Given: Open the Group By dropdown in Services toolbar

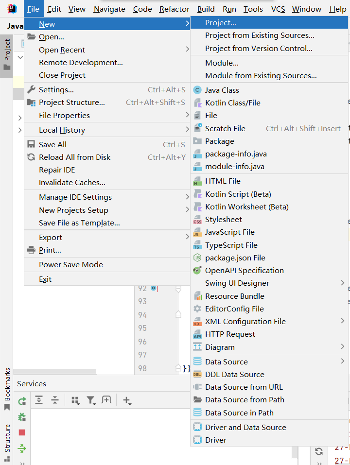Looking at the screenshot, I should (75, 401).
